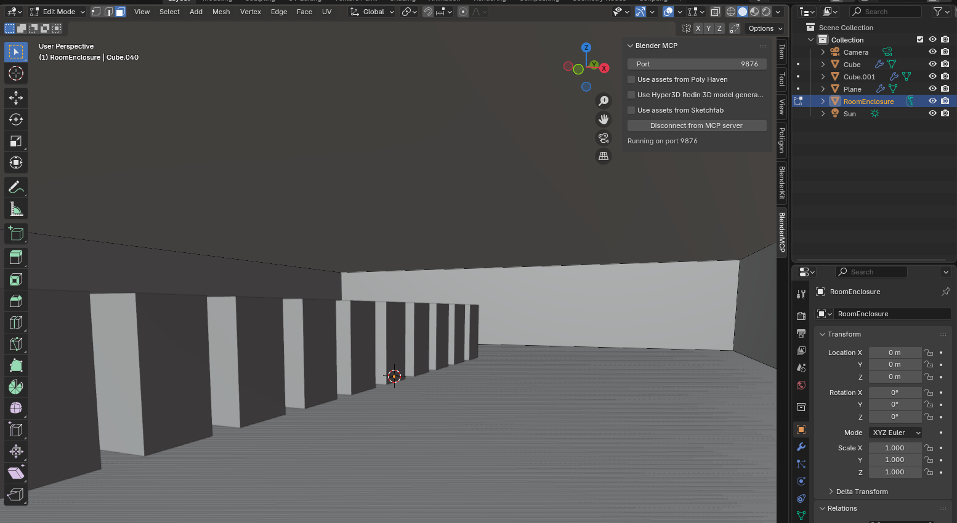Select the Select Box tool
Viewport: 957px width, 523px height.
(16, 52)
